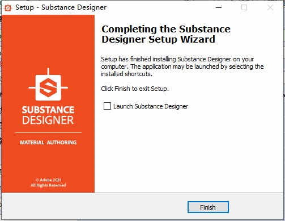Click the Completing the Substance Designer heading
Viewport: 285px width, 221px height.
166,34
